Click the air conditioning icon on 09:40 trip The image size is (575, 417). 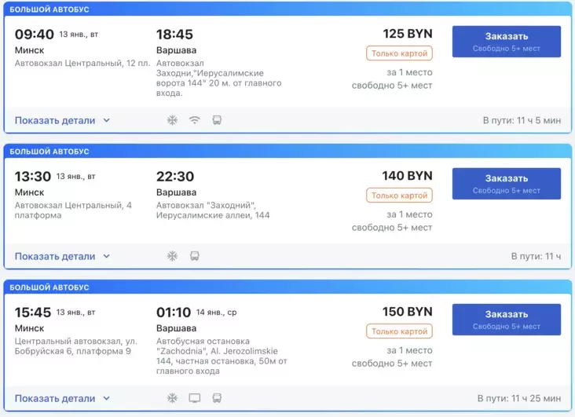[x=172, y=120]
